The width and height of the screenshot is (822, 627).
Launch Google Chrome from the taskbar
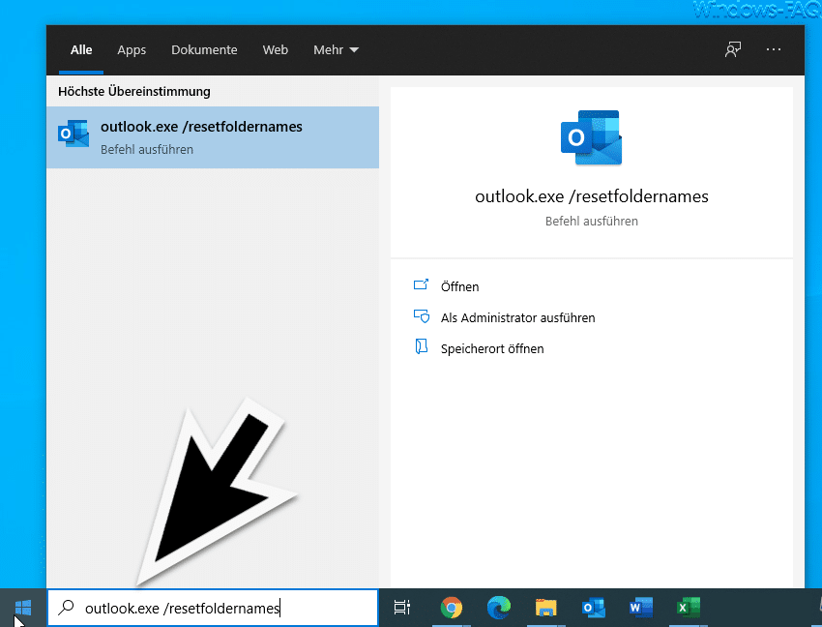pyautogui.click(x=452, y=608)
